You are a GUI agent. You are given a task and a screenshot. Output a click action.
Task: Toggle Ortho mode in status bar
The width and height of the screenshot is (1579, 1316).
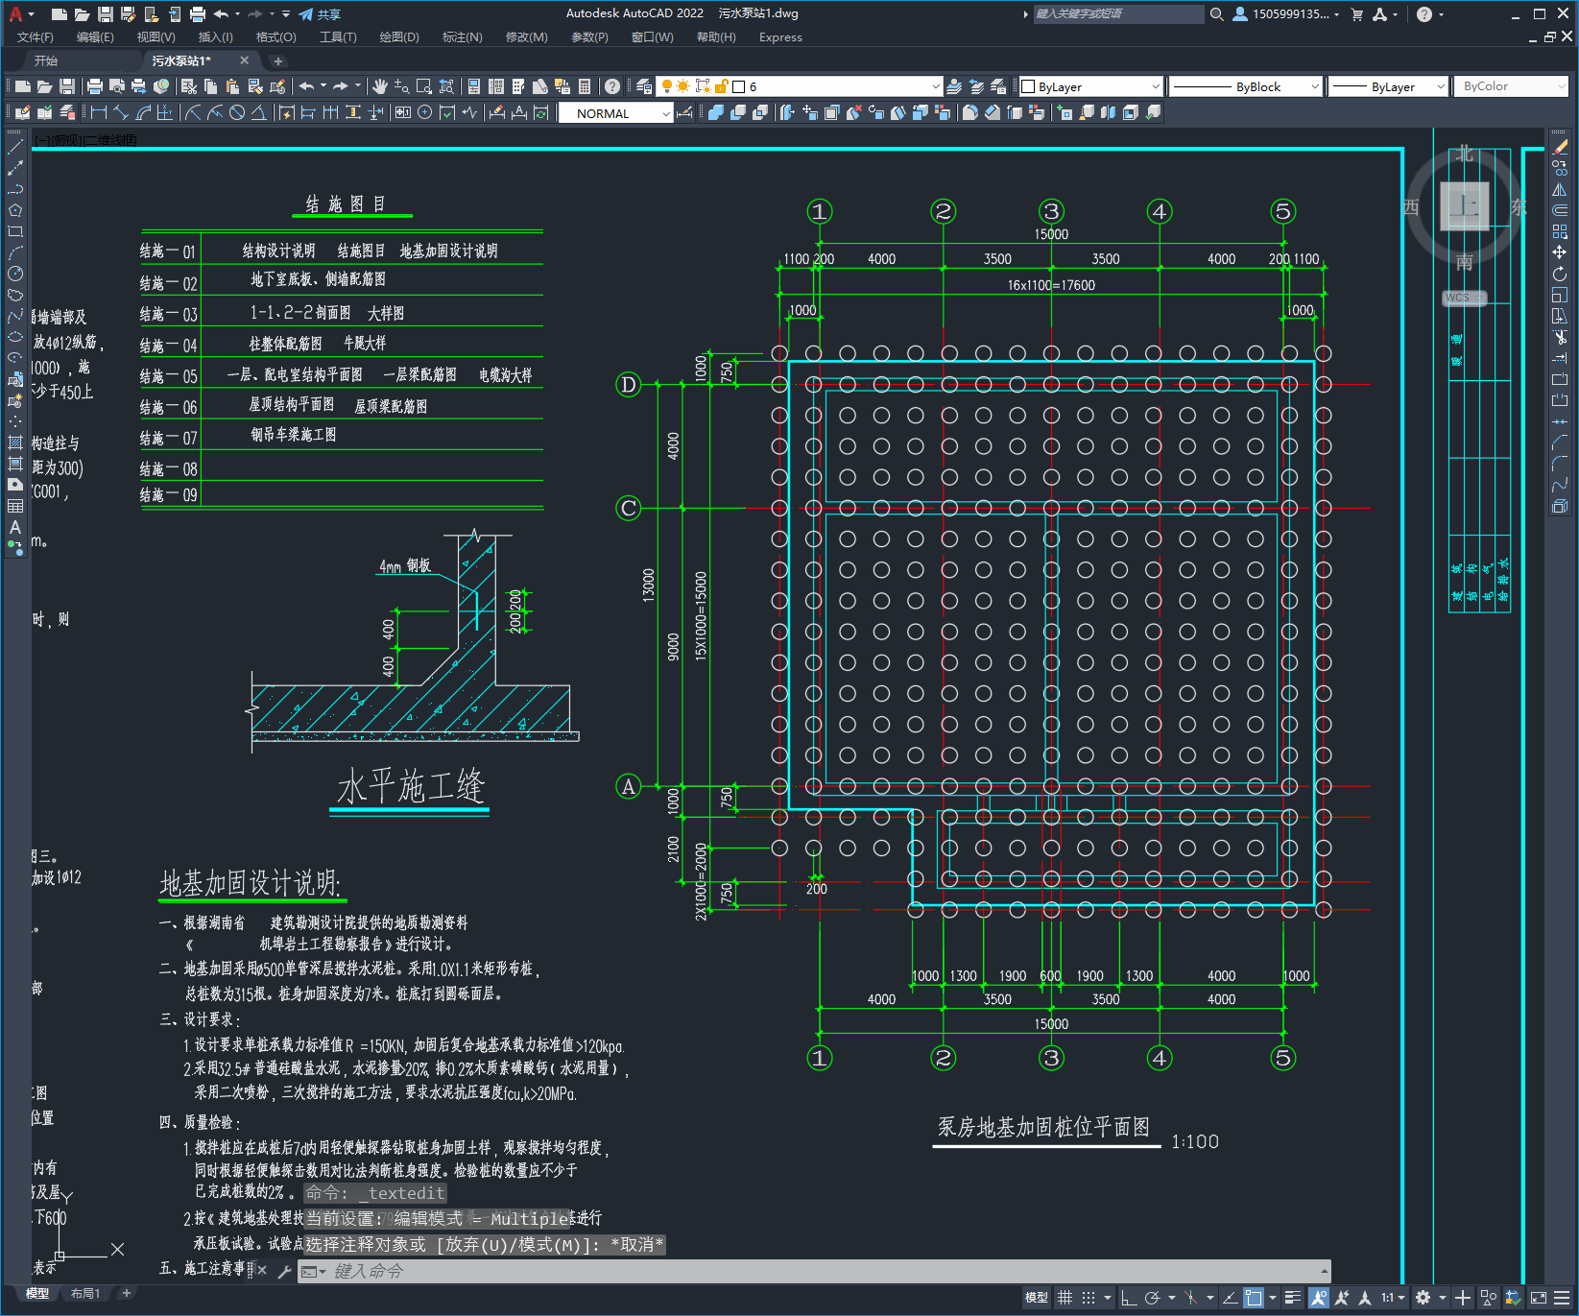point(1129,1298)
